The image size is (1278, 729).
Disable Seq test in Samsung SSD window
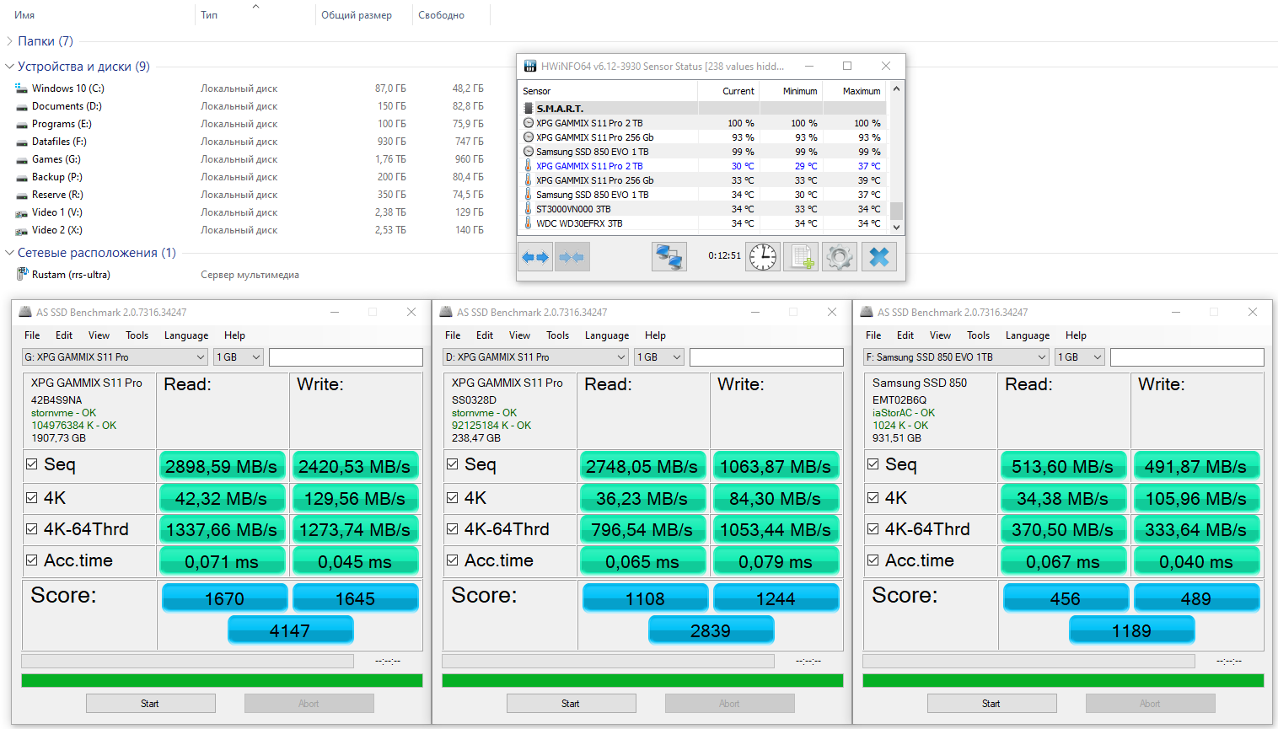pyautogui.click(x=873, y=464)
